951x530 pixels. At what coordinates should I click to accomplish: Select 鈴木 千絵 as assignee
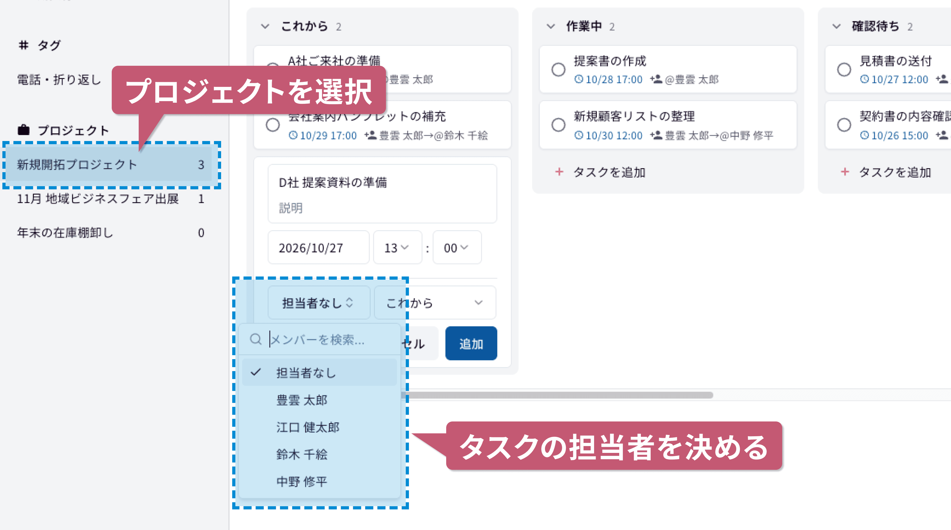point(319,454)
